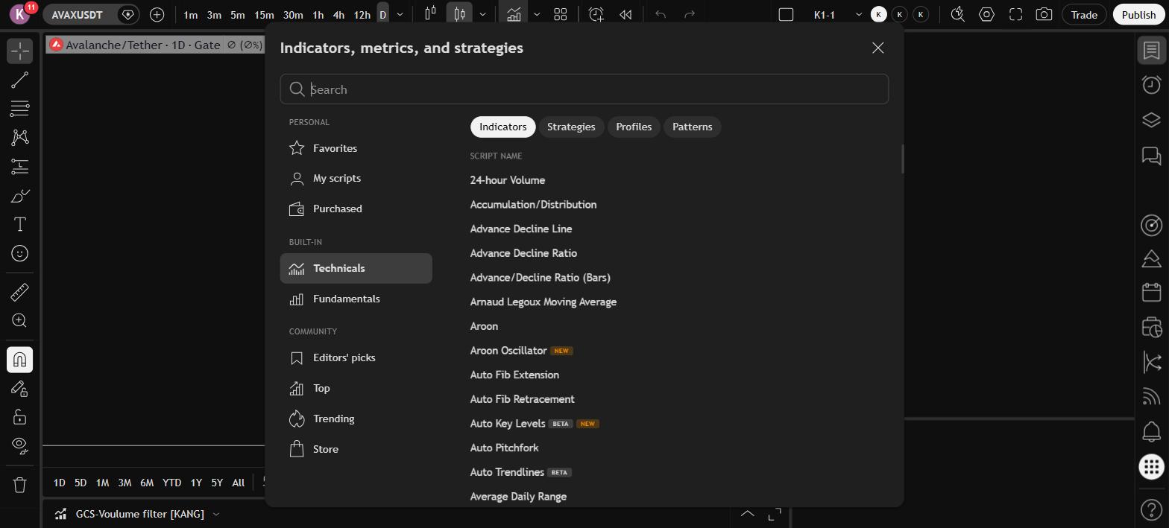Open the emoji icons tool
The height and width of the screenshot is (528, 1169).
pyautogui.click(x=19, y=253)
